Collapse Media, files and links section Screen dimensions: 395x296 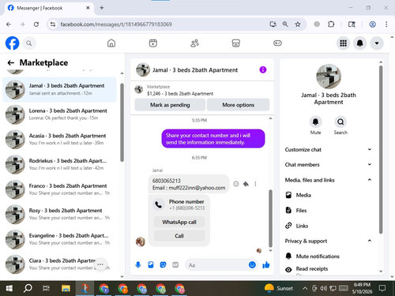(329, 180)
